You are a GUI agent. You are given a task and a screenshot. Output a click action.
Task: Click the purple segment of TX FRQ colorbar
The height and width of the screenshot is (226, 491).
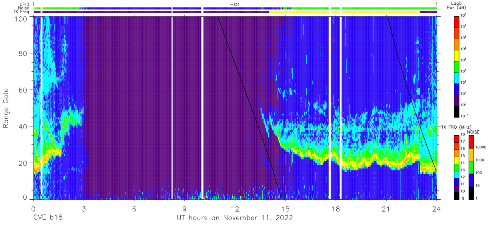[456, 189]
